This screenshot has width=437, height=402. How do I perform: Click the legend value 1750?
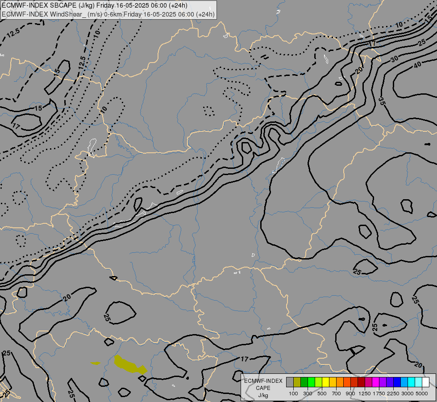pos(379,394)
